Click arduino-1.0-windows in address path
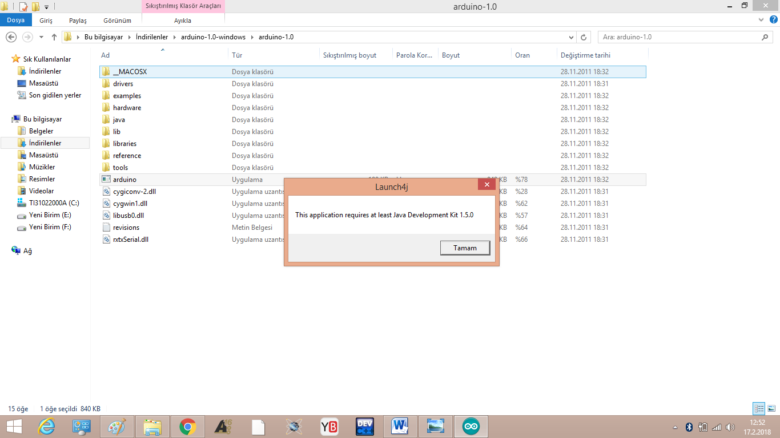The width and height of the screenshot is (780, 438). (x=213, y=37)
